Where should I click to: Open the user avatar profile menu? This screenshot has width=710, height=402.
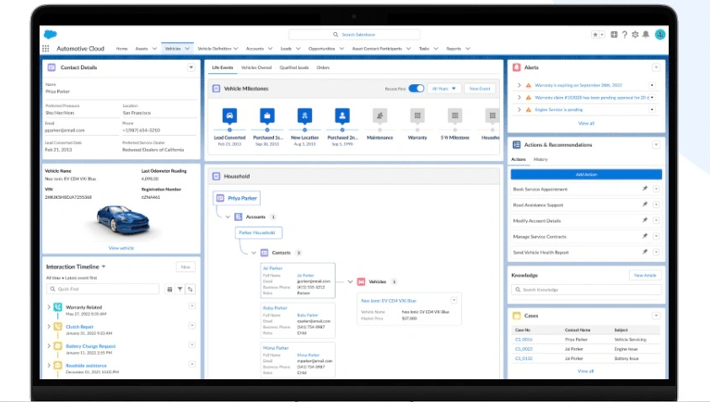pos(660,35)
